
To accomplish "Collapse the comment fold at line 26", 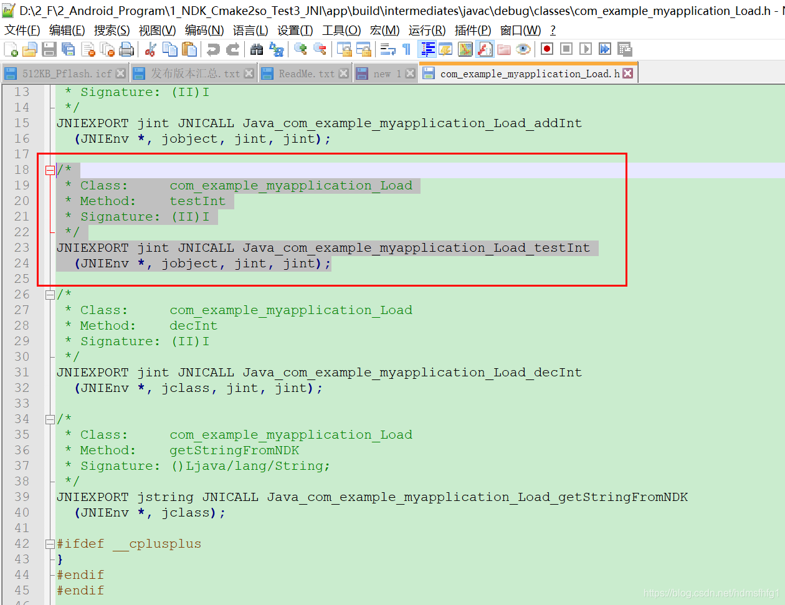I will click(50, 295).
